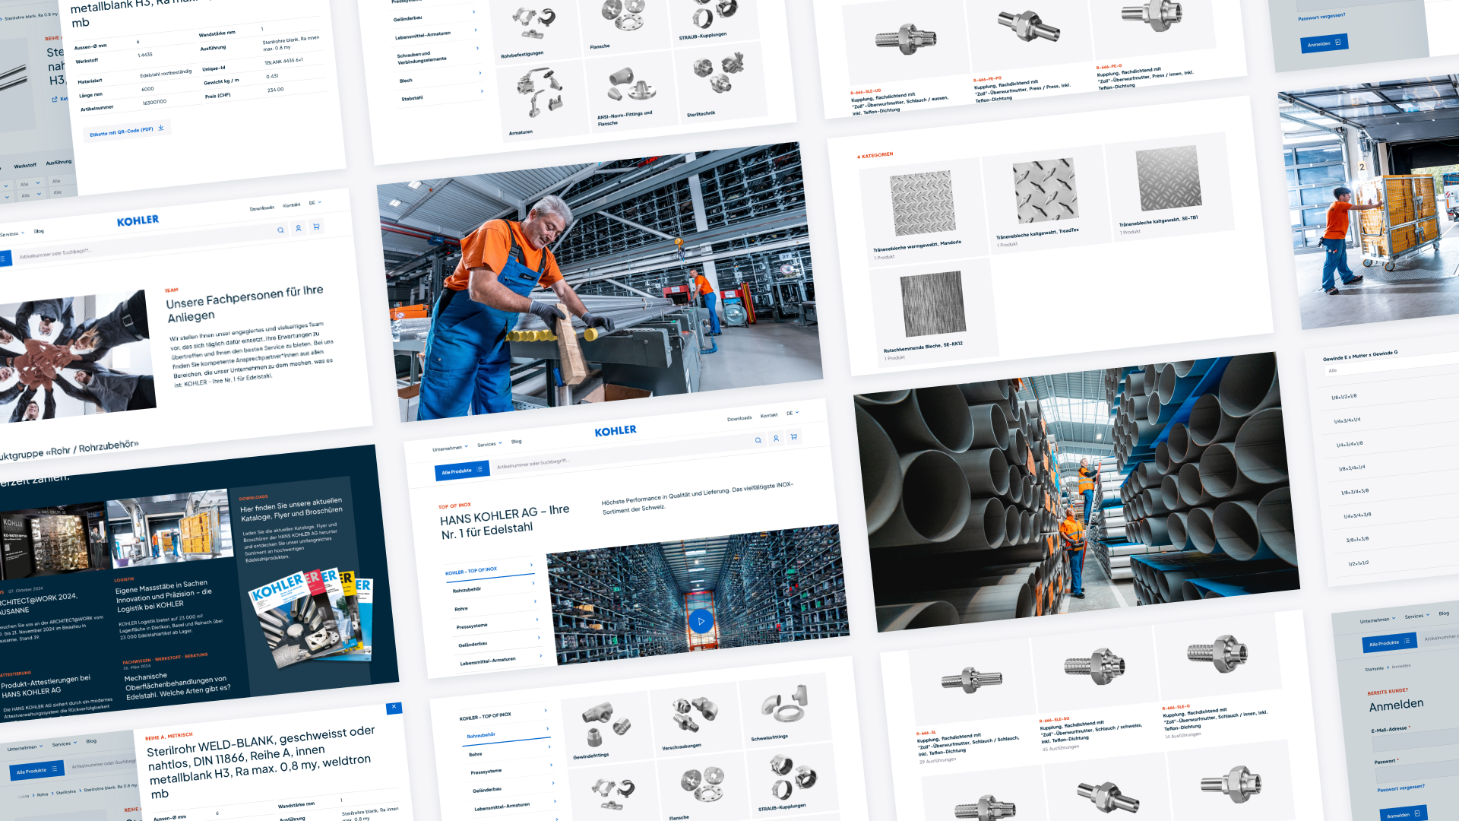Expand the Stabstahl category chevron
The width and height of the screenshot is (1459, 821).
(x=482, y=91)
